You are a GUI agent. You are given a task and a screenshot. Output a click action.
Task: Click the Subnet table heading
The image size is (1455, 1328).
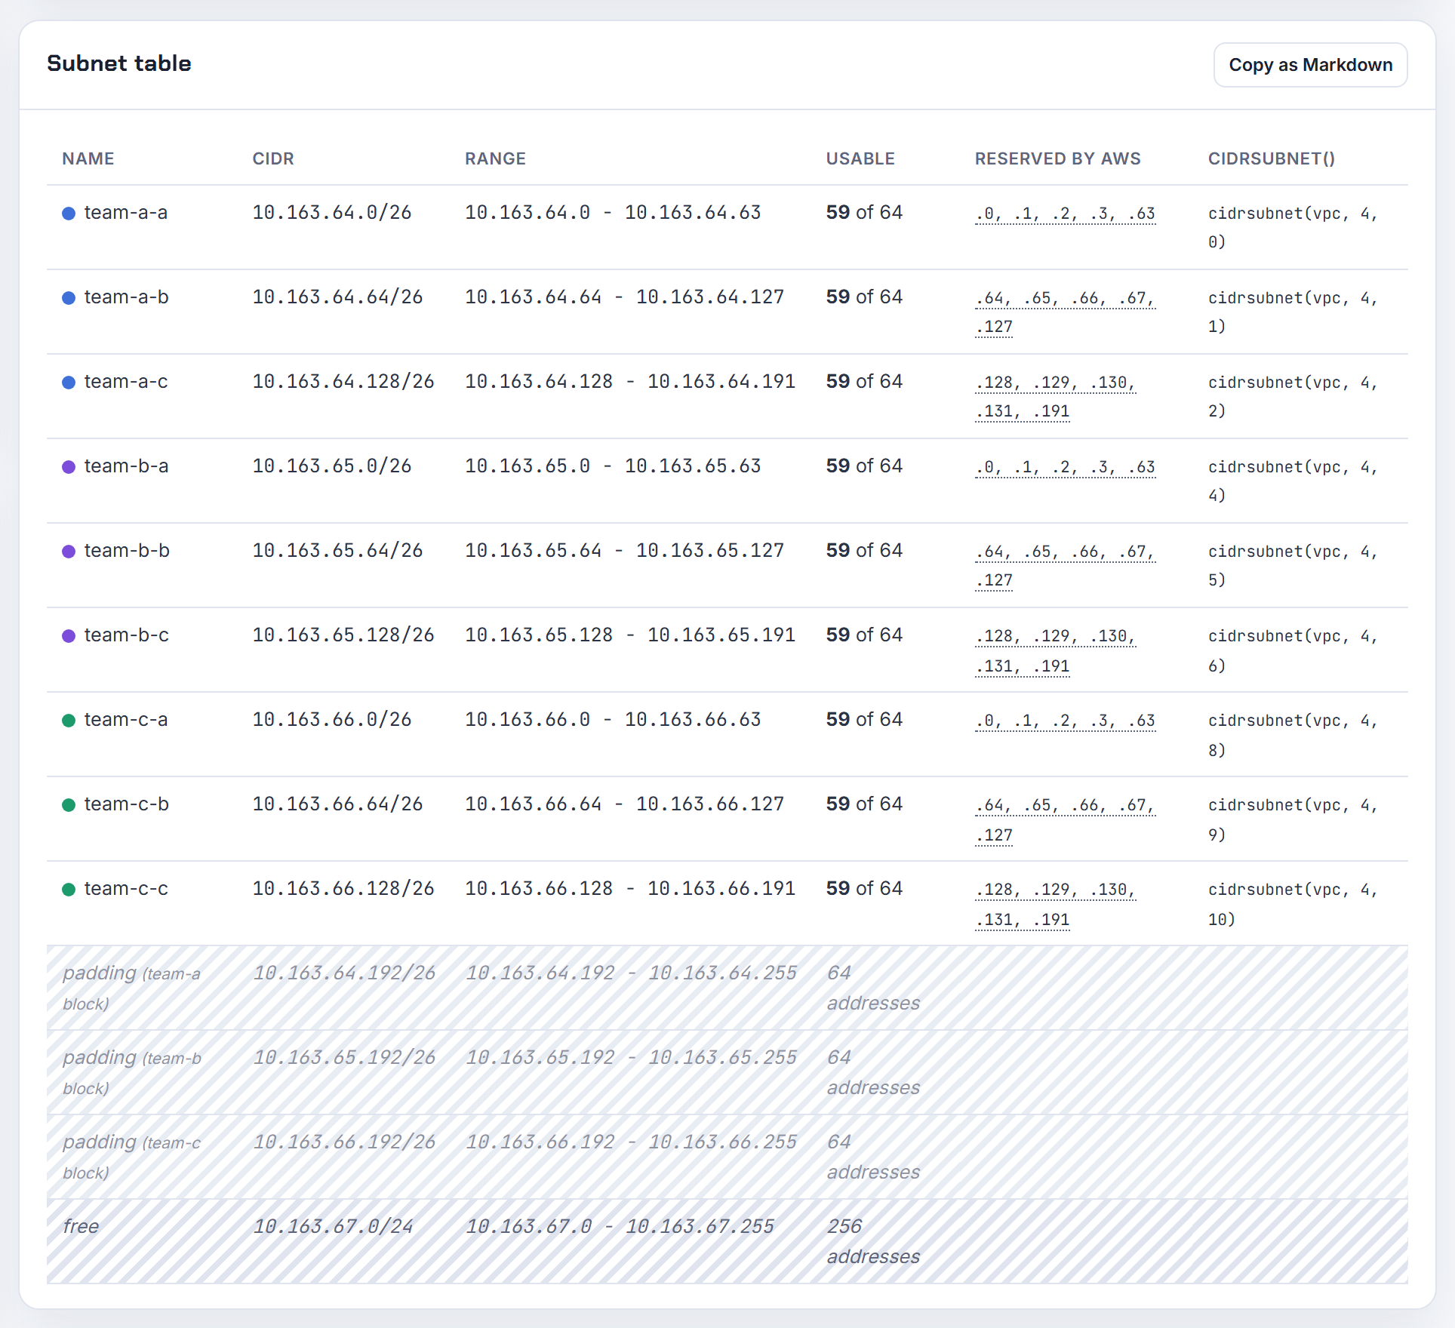[119, 63]
